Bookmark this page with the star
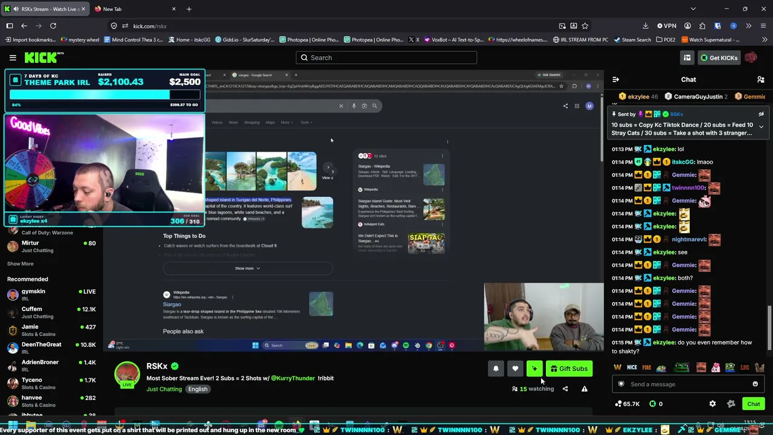The height and width of the screenshot is (435, 773). 585,26
